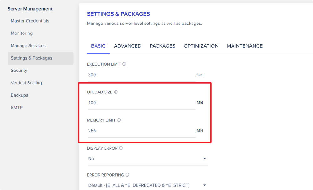Click the Execution Limit info icon
Image resolution: width=313 pixels, height=190 pixels.
click(124, 64)
